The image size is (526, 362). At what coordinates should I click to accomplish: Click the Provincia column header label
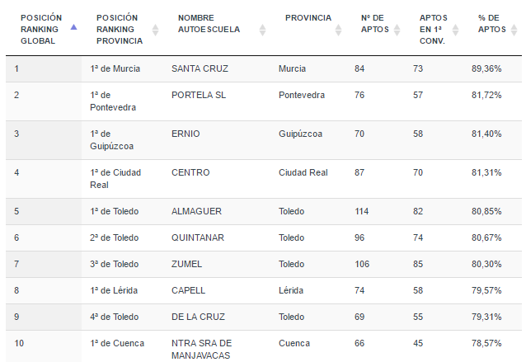(308, 18)
